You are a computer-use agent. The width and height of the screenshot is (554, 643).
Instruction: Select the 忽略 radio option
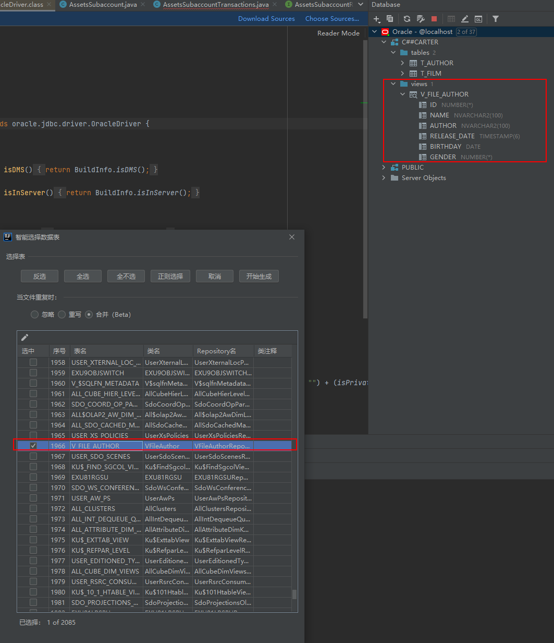click(34, 314)
